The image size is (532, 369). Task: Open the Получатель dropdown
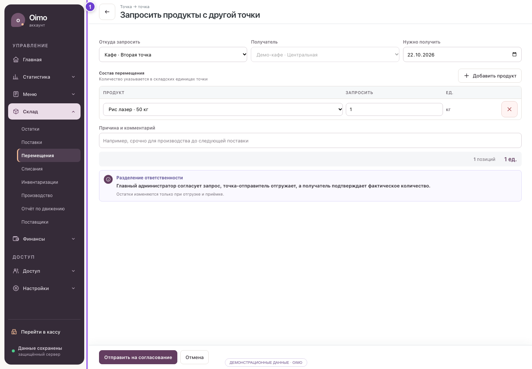(x=325, y=54)
